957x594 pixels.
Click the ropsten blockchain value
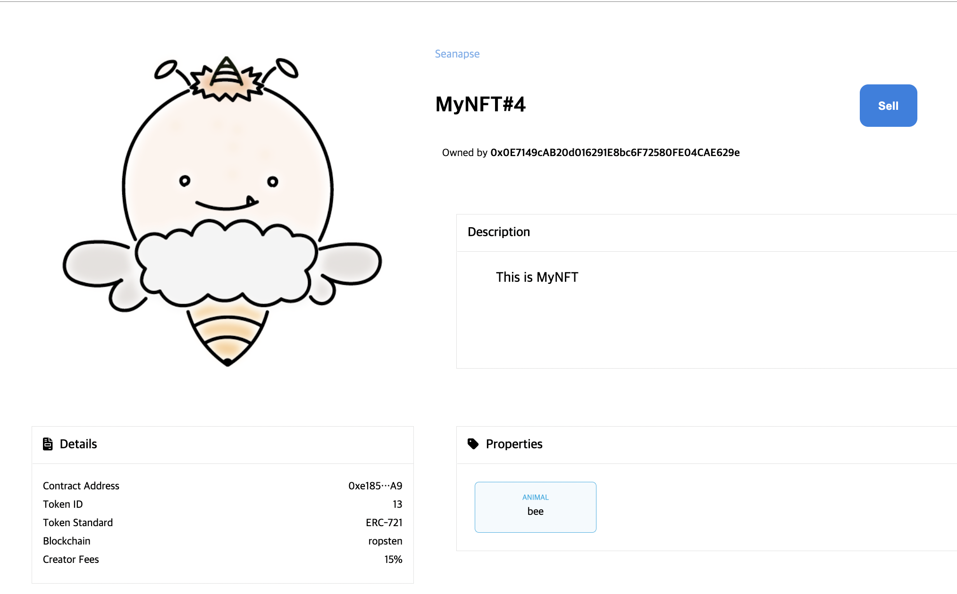click(385, 541)
